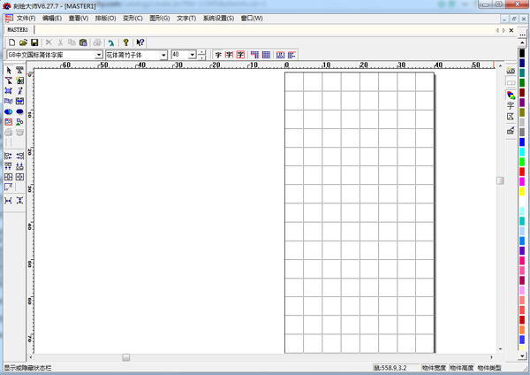Screen dimensions: 530x375
Task: Click the Open file folder icon
Action: point(23,42)
